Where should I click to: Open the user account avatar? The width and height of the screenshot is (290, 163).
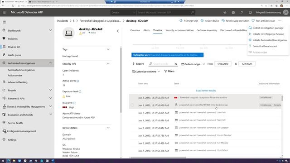click(285, 12)
